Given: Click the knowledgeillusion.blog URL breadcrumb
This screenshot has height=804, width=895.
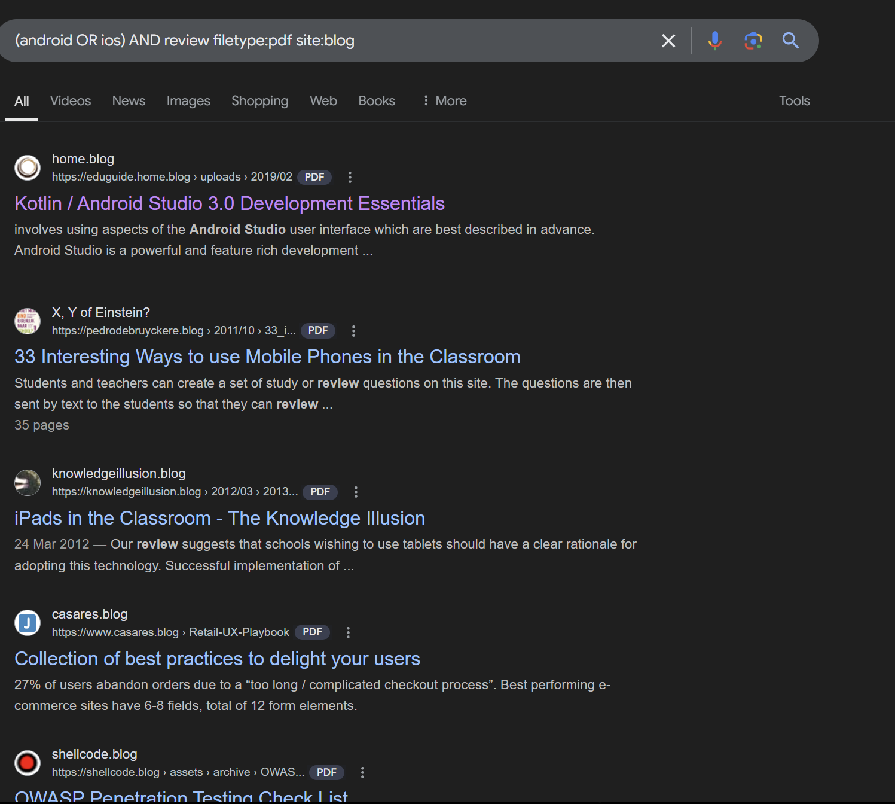Looking at the screenshot, I should [175, 492].
